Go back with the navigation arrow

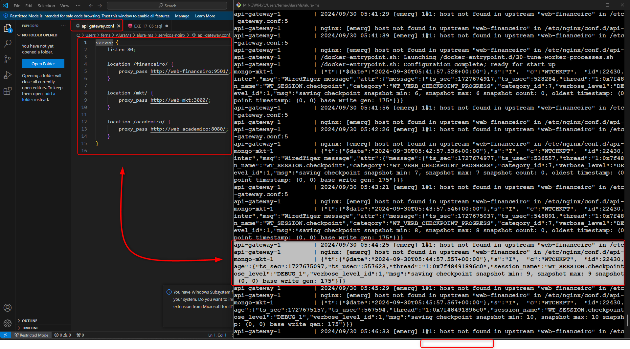(91, 6)
